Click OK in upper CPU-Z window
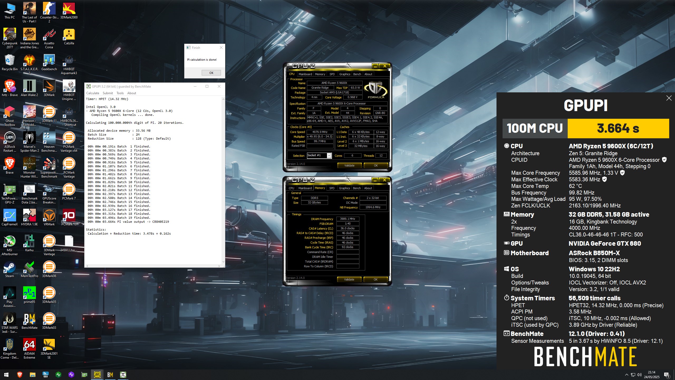This screenshot has width=675, height=380. [x=376, y=165]
